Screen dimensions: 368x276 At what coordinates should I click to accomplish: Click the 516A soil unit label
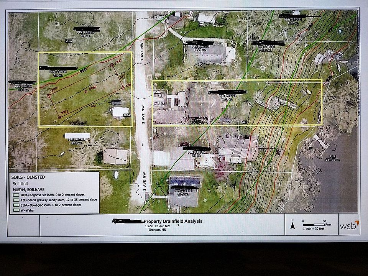point(69,41)
